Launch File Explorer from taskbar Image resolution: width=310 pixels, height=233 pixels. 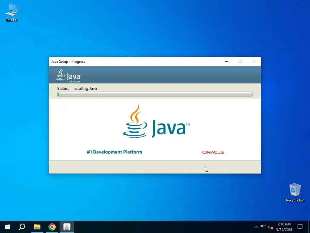(37, 227)
